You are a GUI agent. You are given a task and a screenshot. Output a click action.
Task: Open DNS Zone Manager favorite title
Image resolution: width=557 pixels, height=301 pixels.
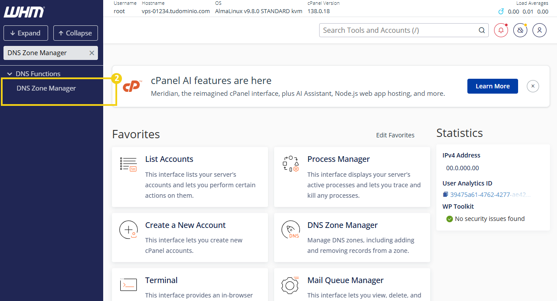tap(342, 225)
